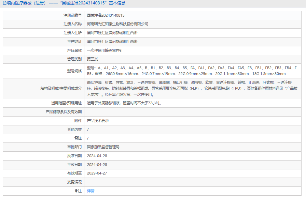Select the model list text starting 型号：A、A1
The height and width of the screenshot is (197, 306).
tap(192, 71)
